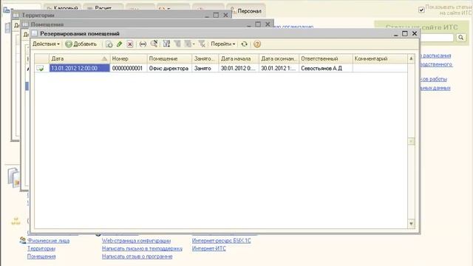Click the list scrollbar down arrow

411,224
